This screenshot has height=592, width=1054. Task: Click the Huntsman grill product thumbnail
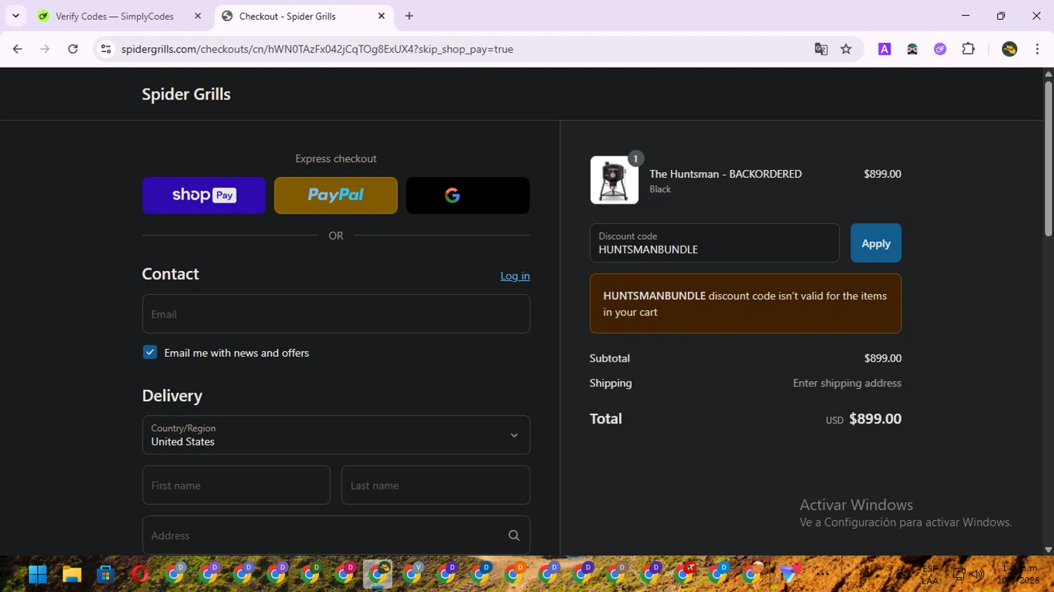click(614, 180)
